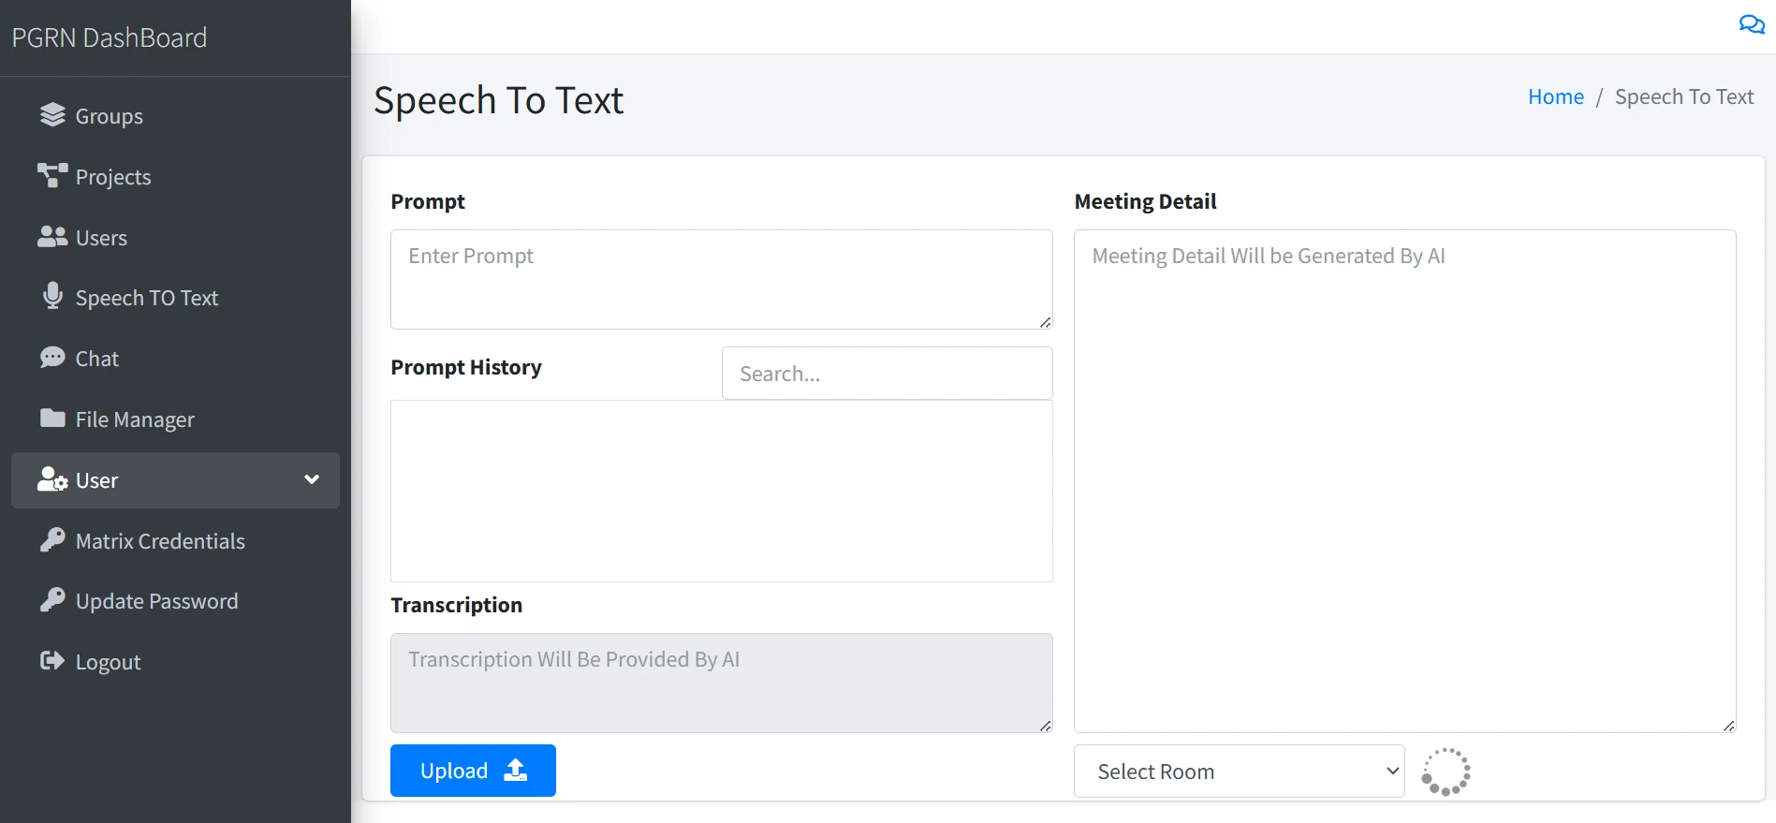Click the Logout exit icon

tap(52, 661)
